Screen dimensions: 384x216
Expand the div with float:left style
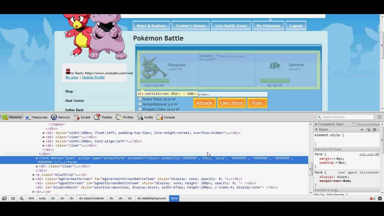[44, 133]
